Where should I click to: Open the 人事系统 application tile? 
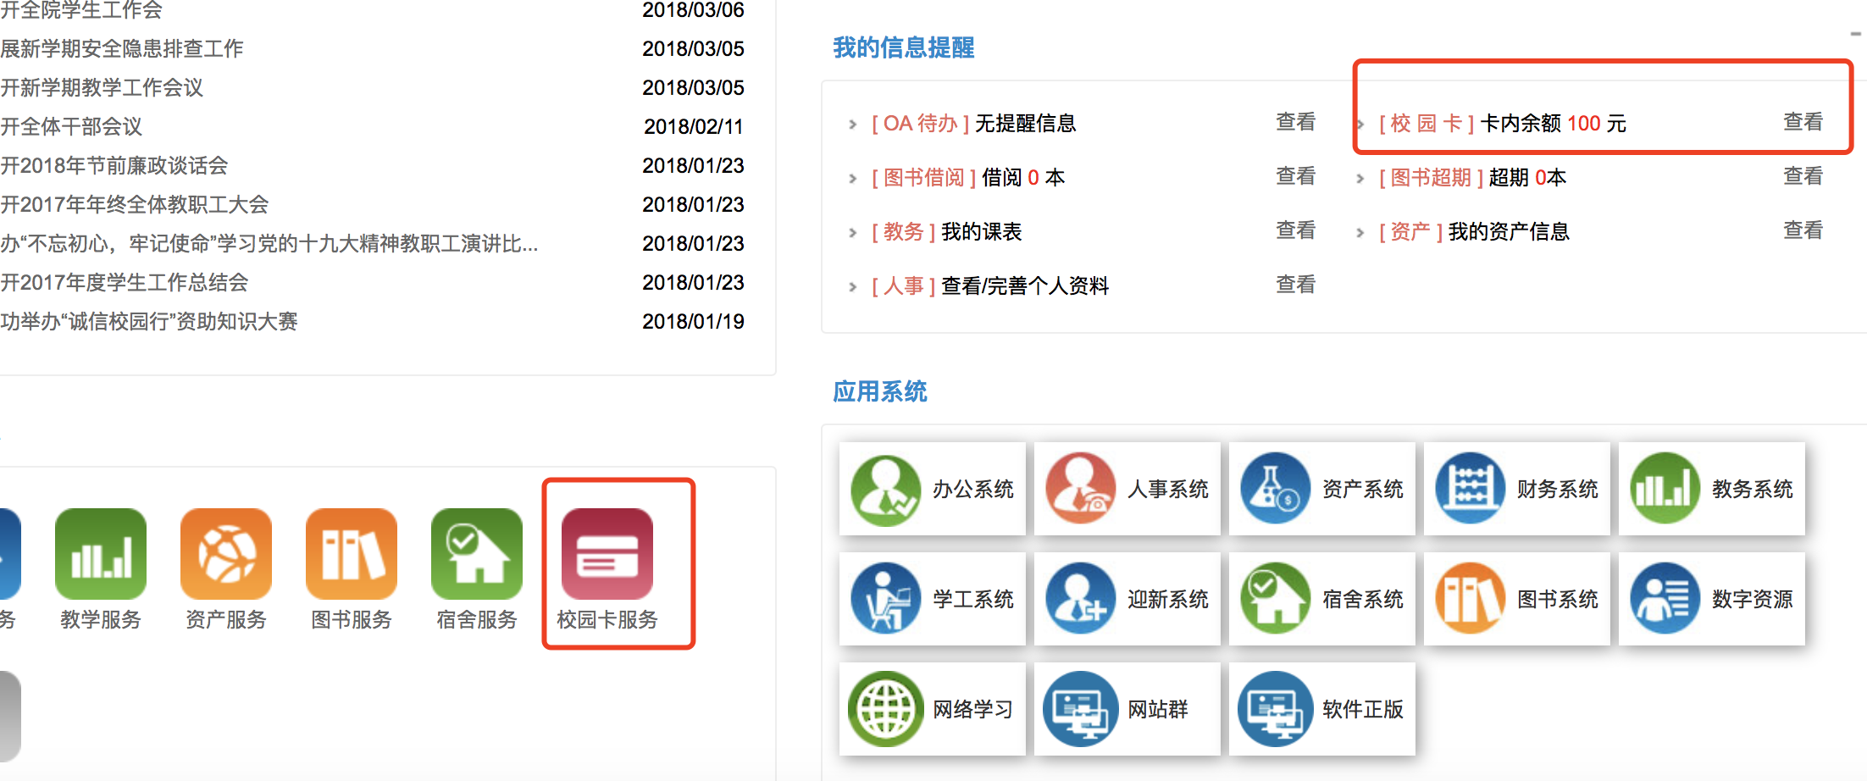click(1127, 489)
